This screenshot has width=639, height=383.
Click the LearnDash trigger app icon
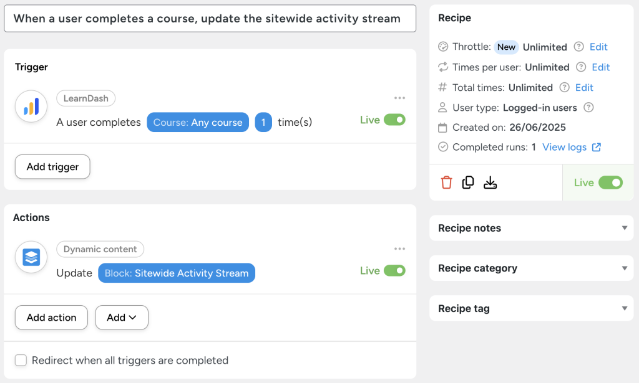click(31, 106)
